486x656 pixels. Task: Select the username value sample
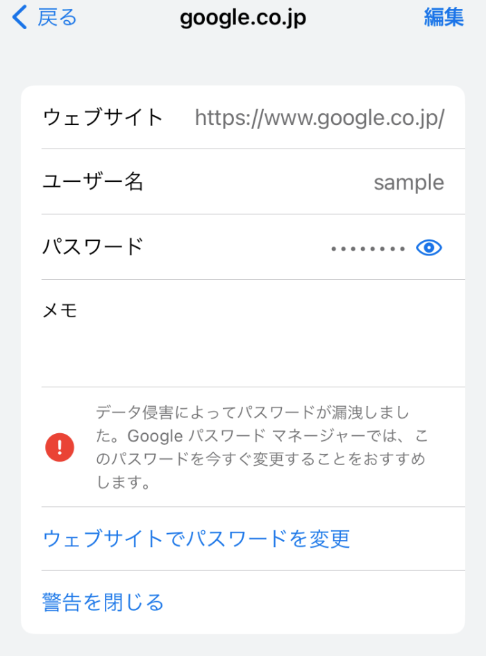(408, 183)
